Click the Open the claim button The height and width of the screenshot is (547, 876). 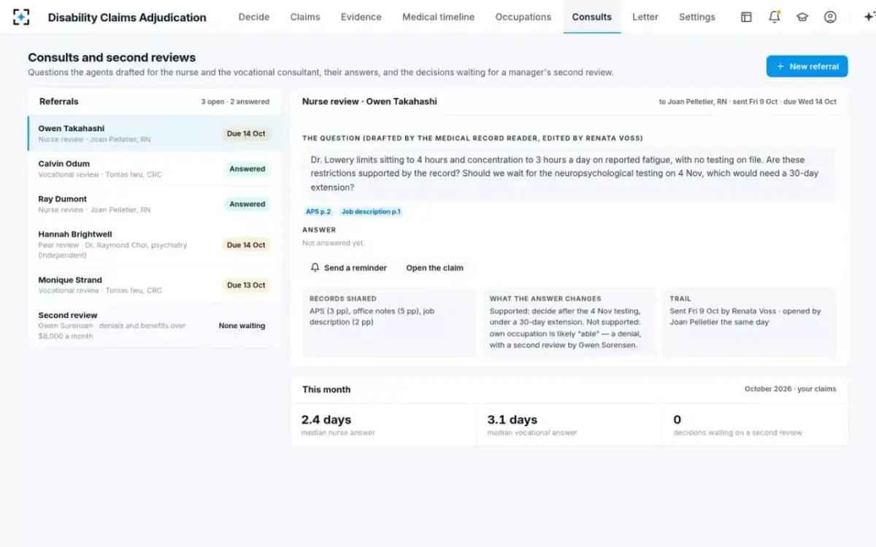click(435, 268)
